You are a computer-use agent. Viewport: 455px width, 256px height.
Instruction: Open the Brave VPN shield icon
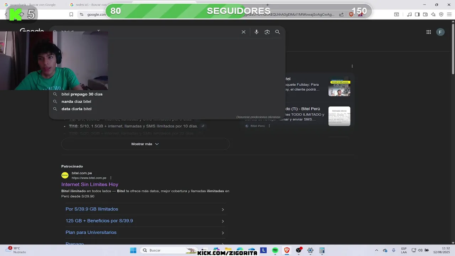coord(441,15)
